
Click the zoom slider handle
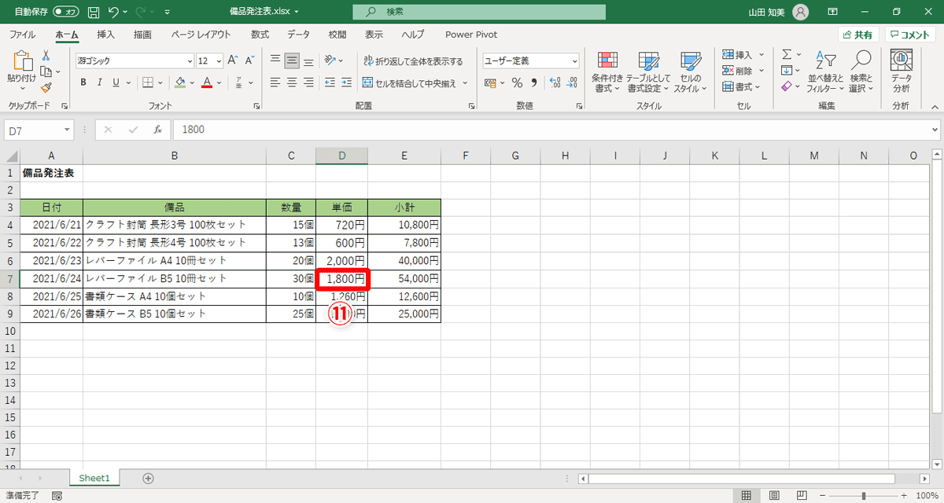863,495
